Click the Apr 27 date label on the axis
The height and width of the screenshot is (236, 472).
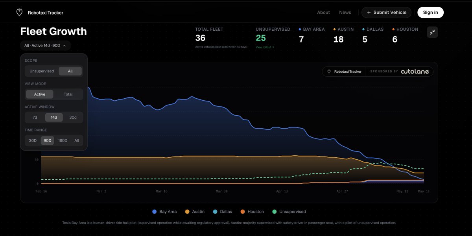point(342,191)
